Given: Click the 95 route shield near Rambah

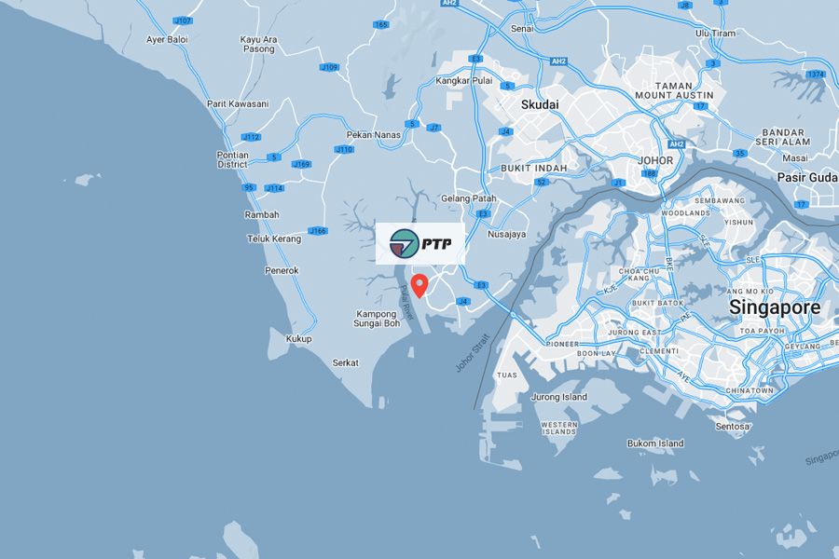Looking at the screenshot, I should pyautogui.click(x=249, y=187).
